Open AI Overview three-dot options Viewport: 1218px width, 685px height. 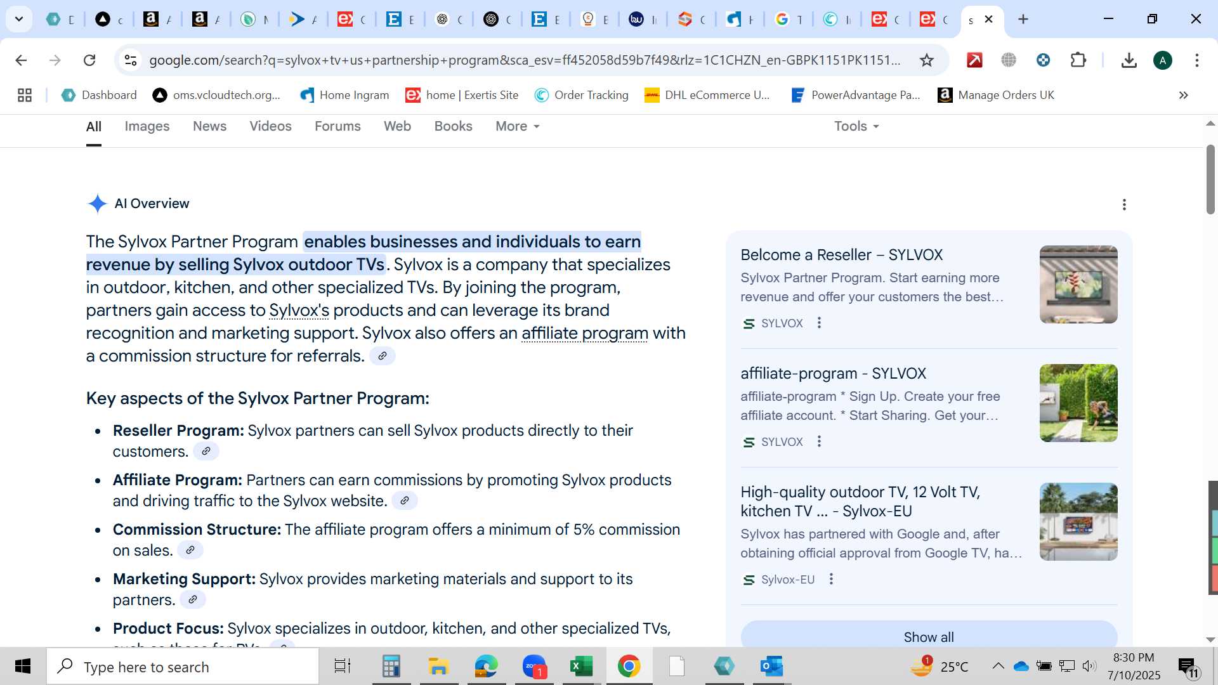(1124, 205)
